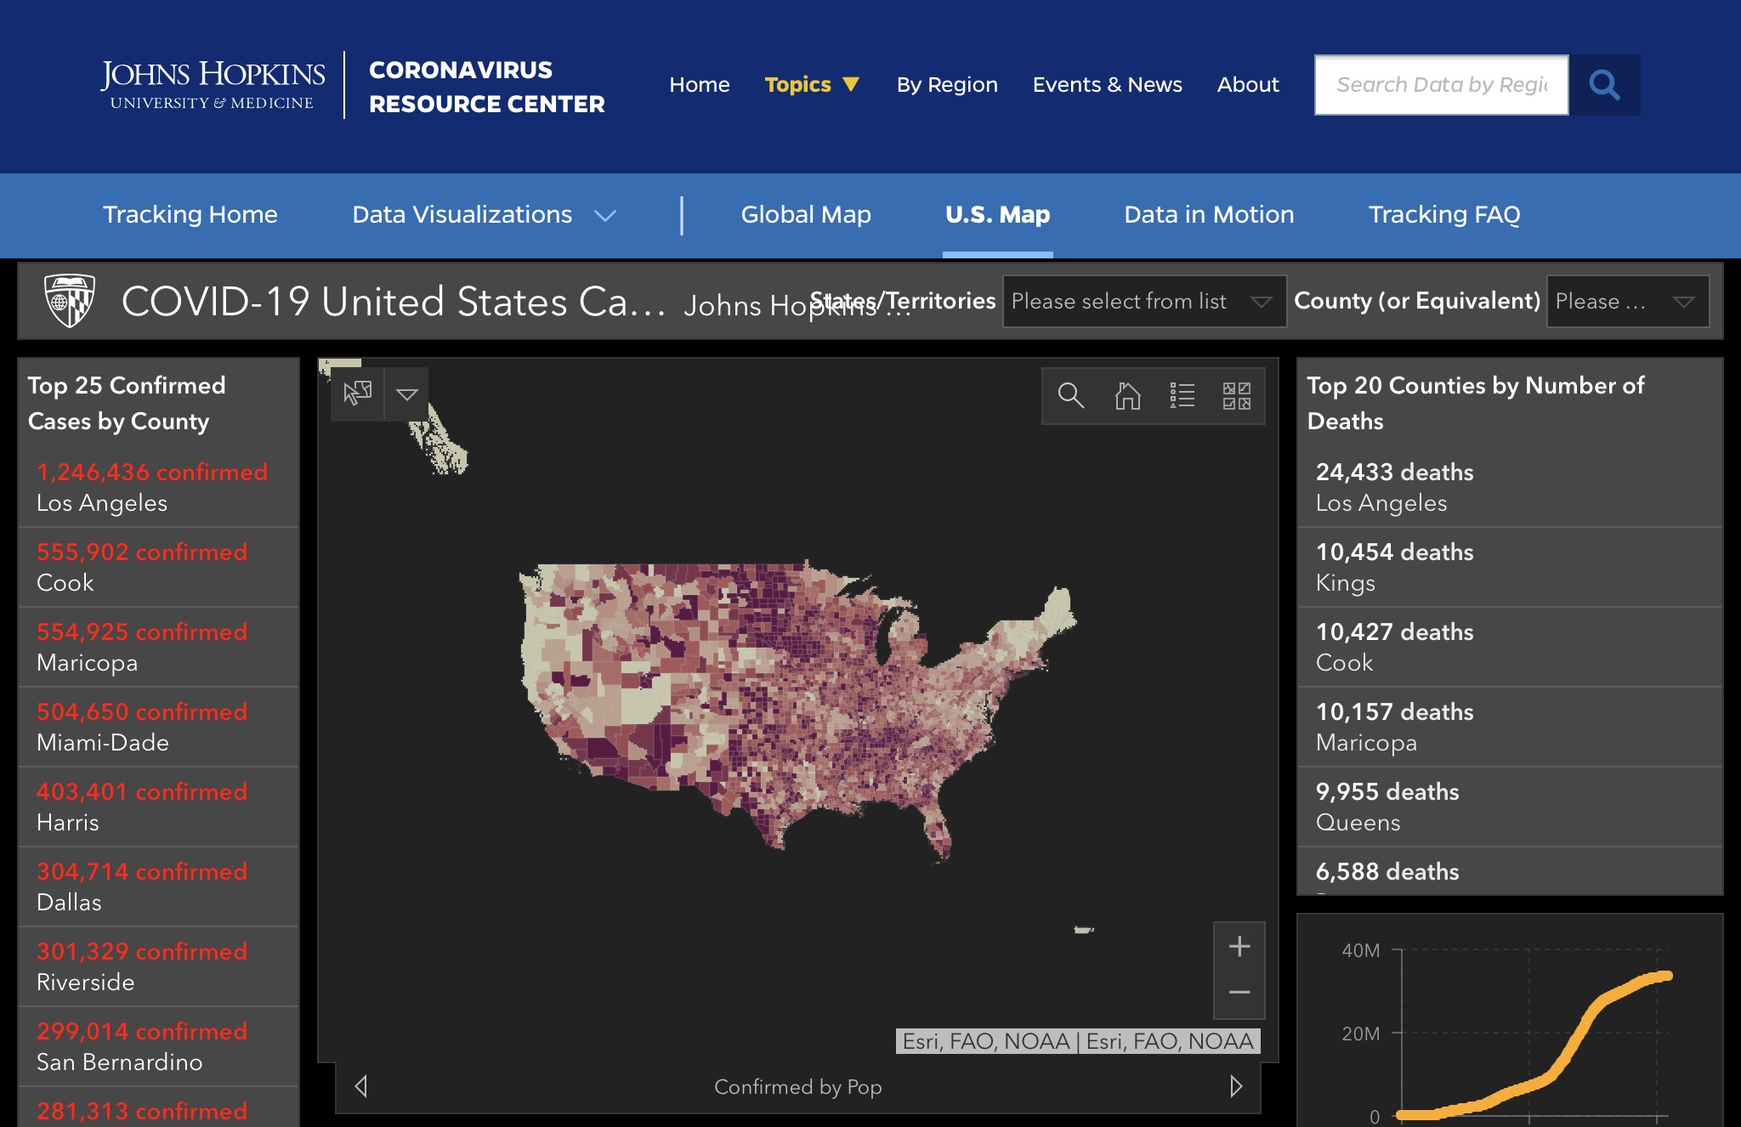Open the Tracking FAQ tab
1741x1127 pixels.
tap(1444, 214)
